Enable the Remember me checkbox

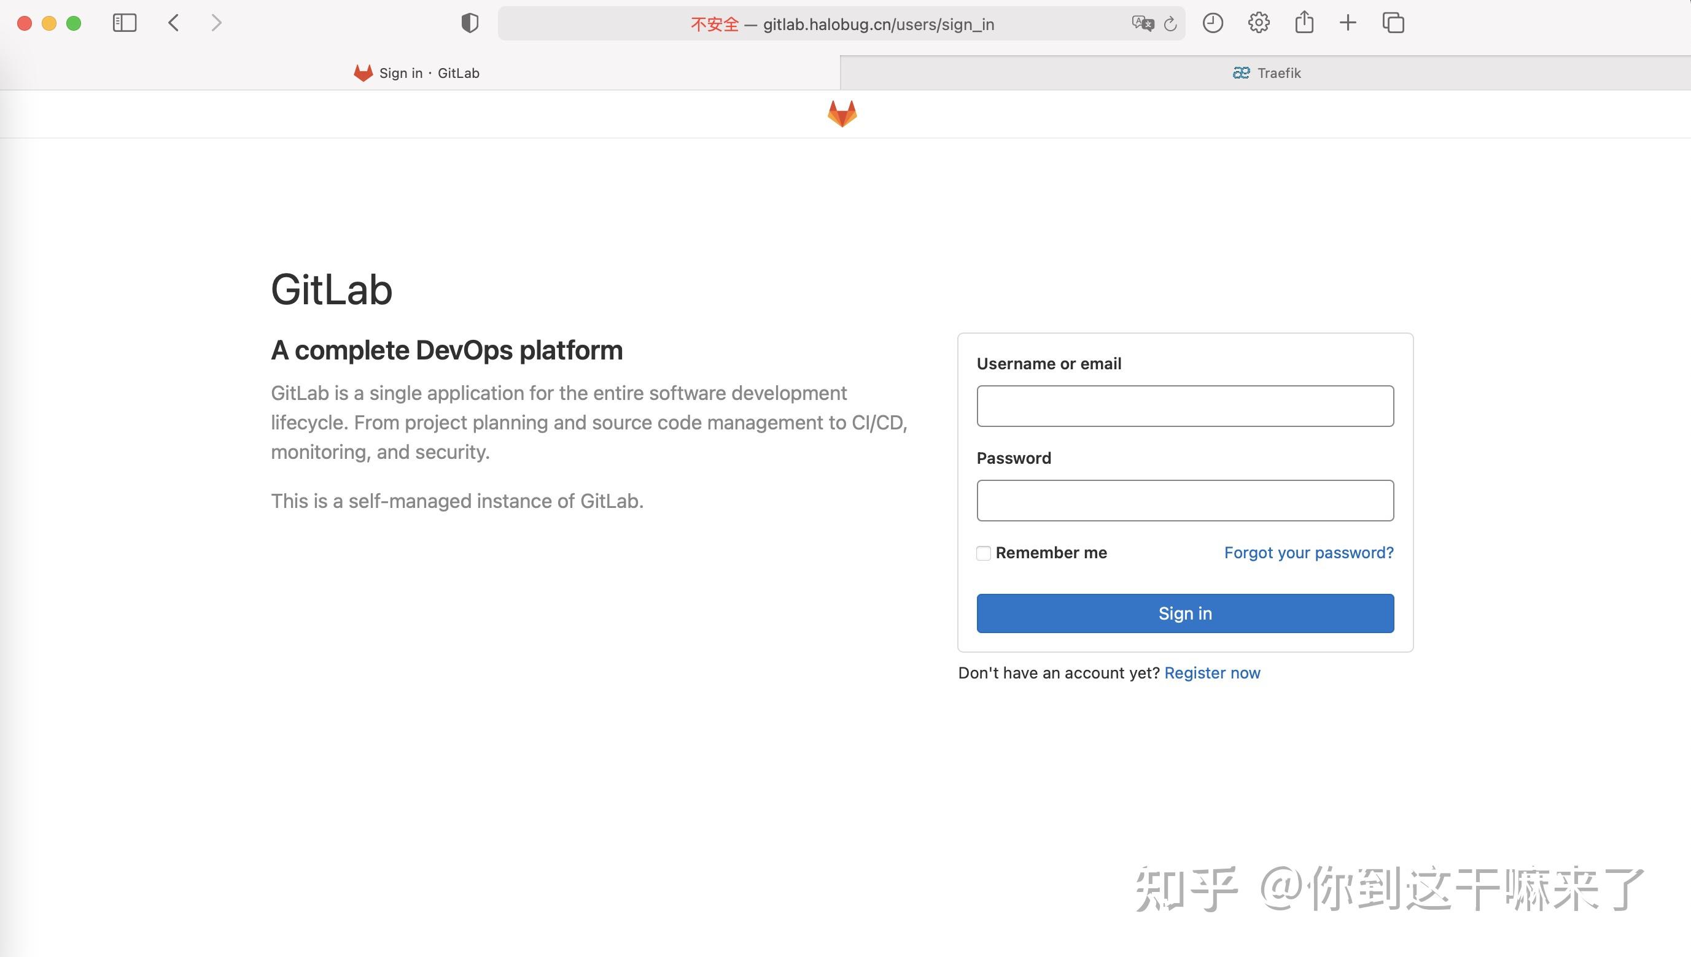point(983,553)
